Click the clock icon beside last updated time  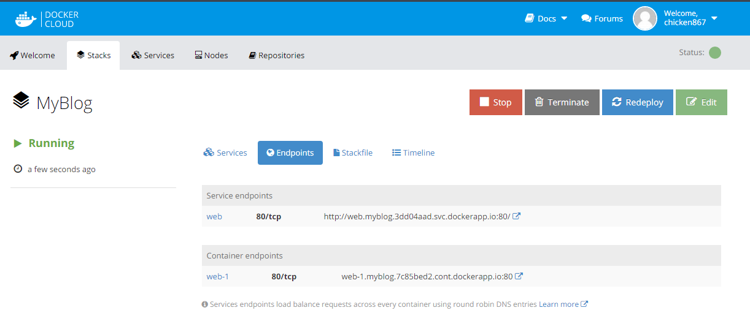18,169
